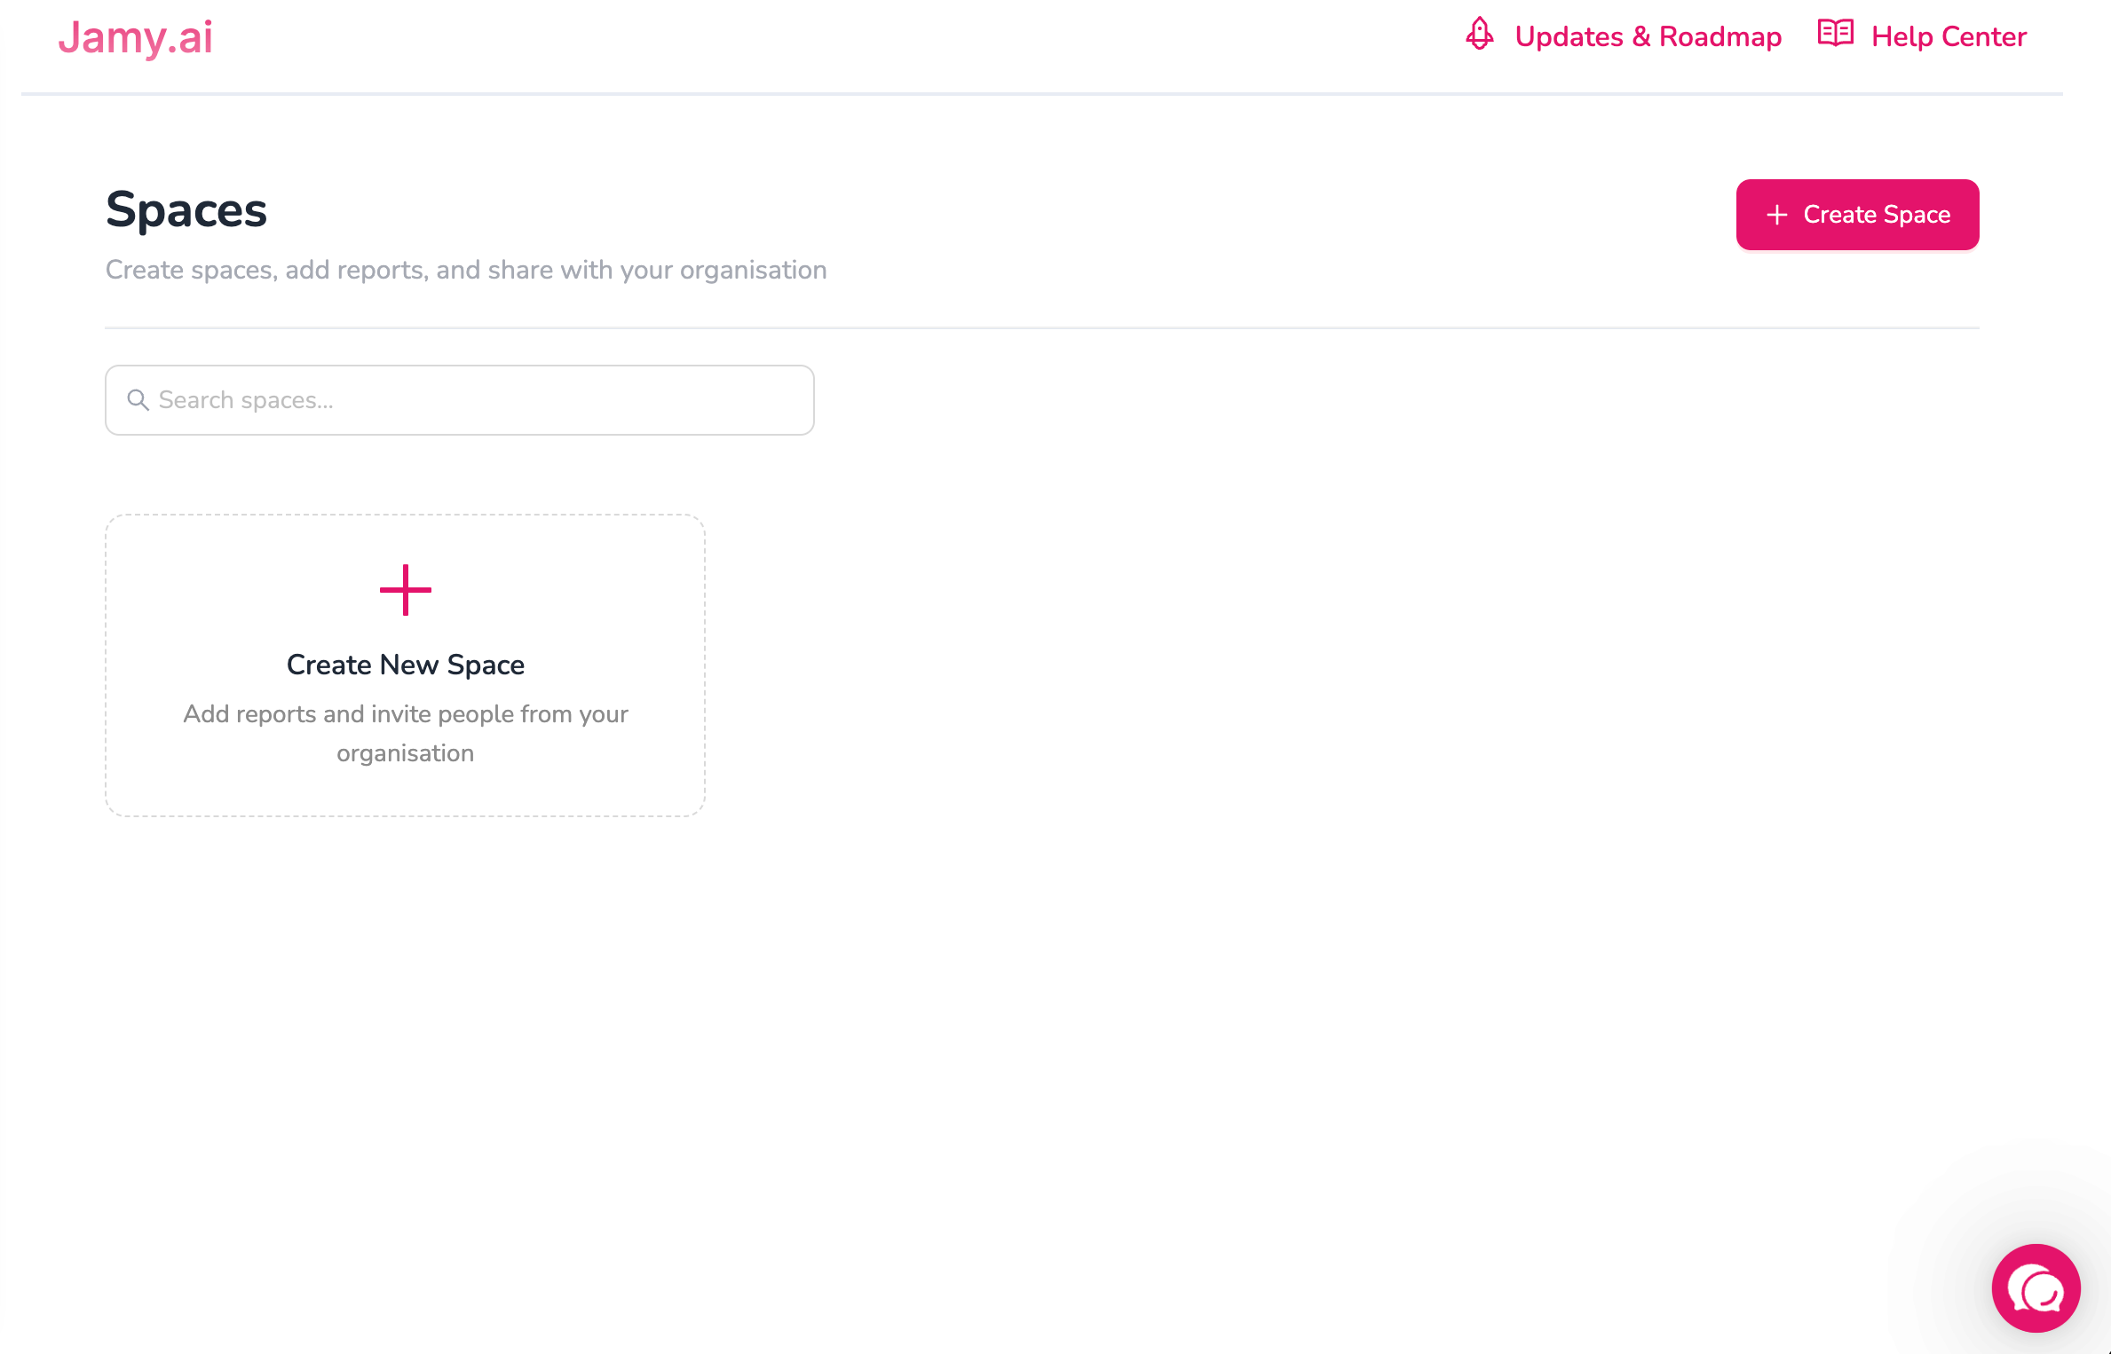
Task: Open the Help Center link
Action: coord(1949,36)
